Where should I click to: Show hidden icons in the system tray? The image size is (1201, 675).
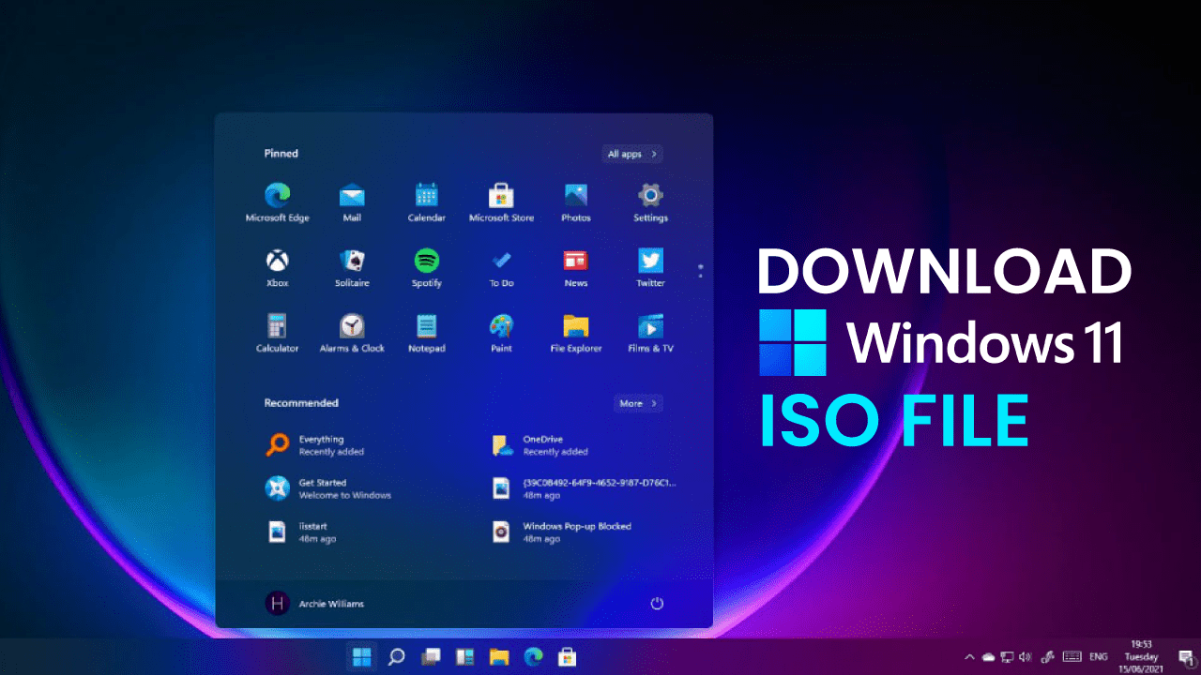[x=970, y=656]
